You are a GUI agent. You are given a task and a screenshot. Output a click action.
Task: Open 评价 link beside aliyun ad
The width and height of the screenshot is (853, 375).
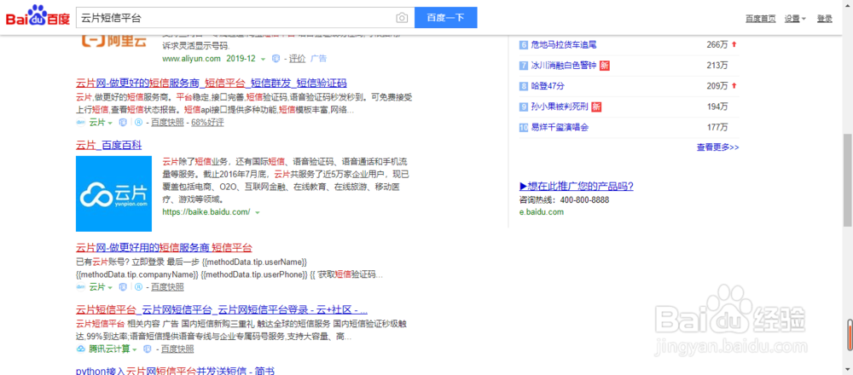297,58
